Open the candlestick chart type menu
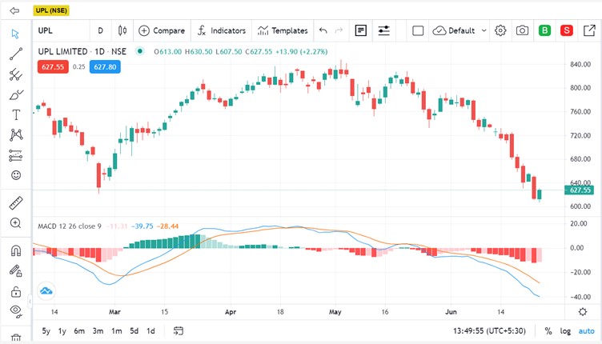 pos(122,30)
